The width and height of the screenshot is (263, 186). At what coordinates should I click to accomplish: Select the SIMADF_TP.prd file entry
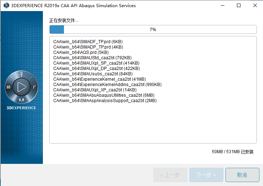point(88,42)
